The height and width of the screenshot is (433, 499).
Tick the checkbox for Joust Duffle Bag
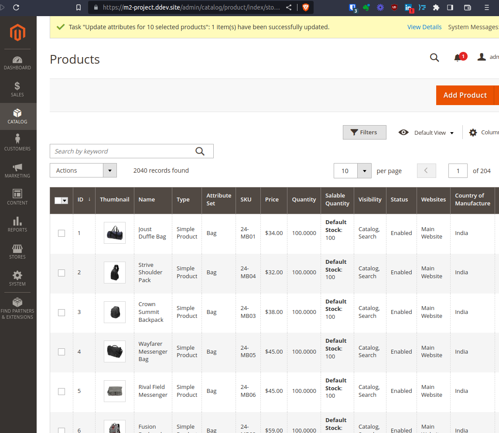[x=62, y=233]
